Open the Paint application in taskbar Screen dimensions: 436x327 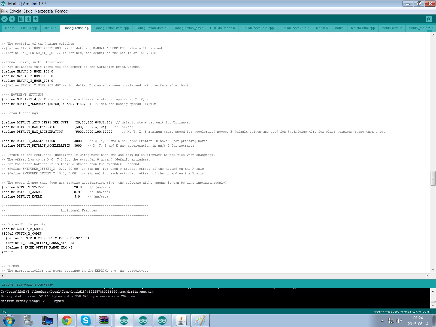click(200, 320)
